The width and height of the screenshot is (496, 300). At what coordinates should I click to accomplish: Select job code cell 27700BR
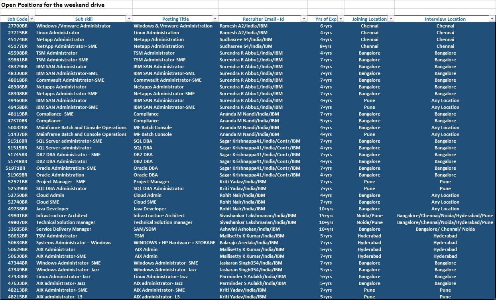coord(18,26)
